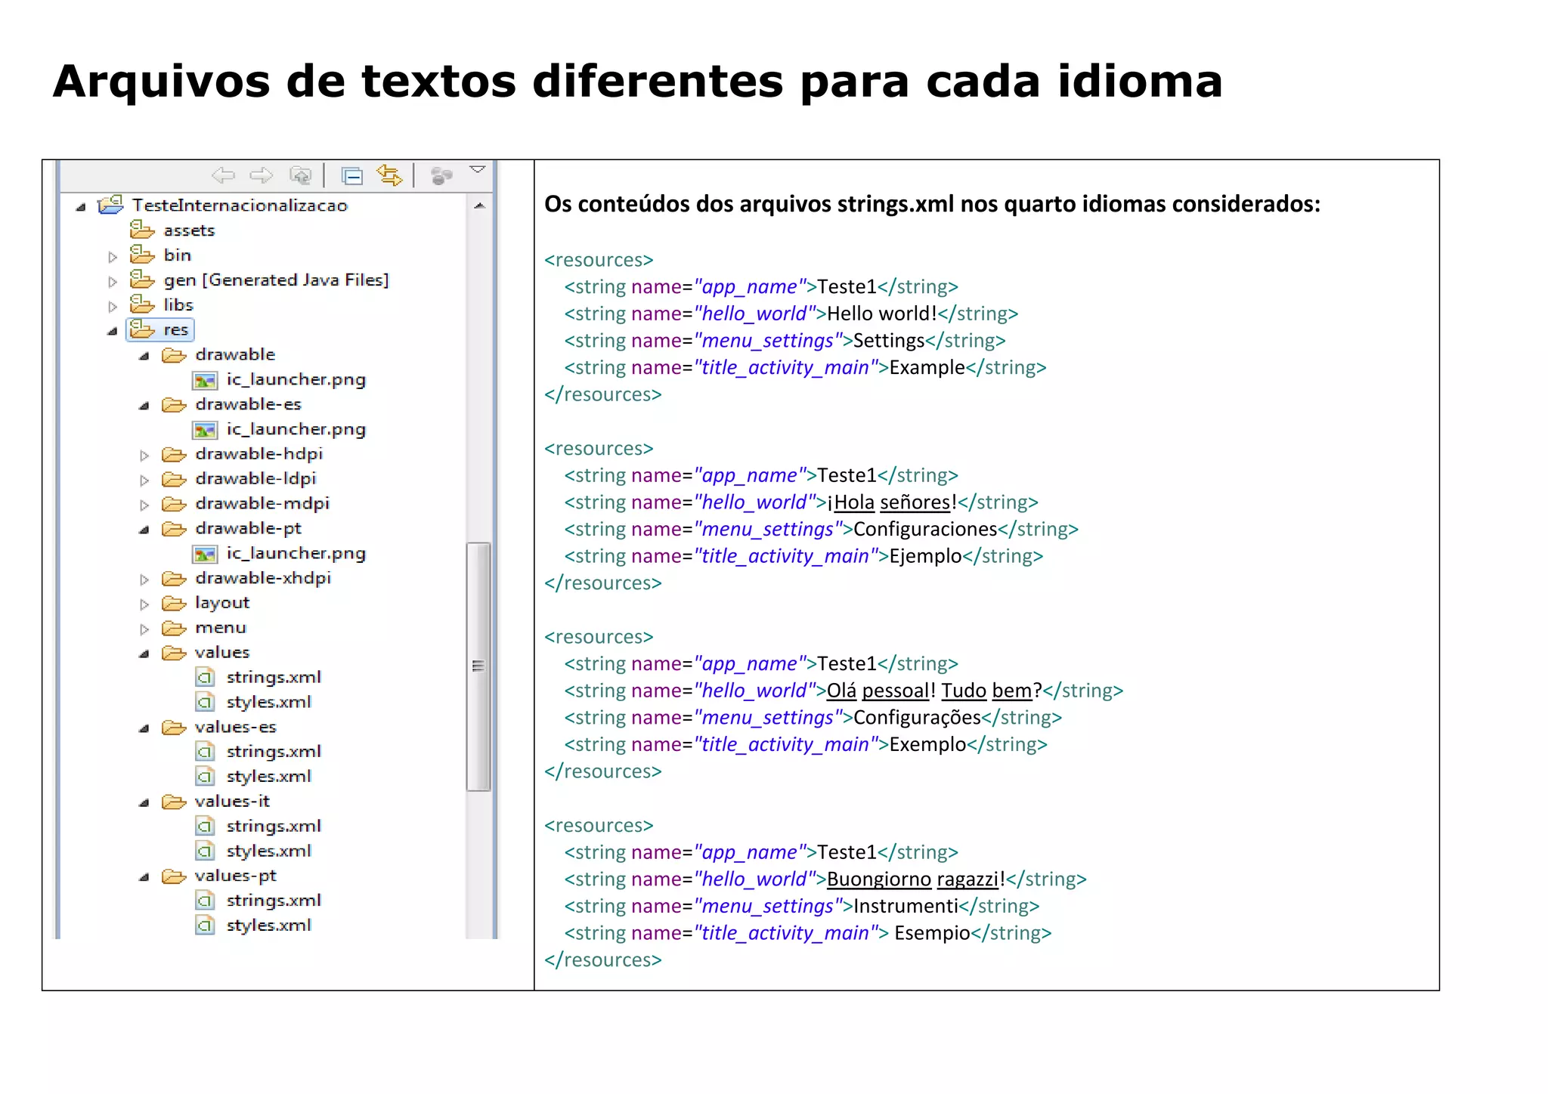Click the drawable-hdpi folder icon
Viewport: 1548px width, 1094px height.
pos(174,454)
